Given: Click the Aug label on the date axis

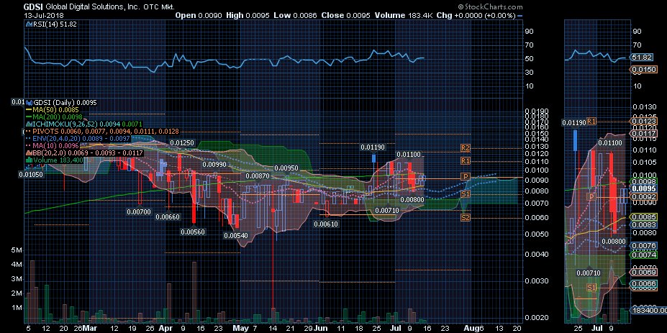Looking at the screenshot, I should coord(471,328).
